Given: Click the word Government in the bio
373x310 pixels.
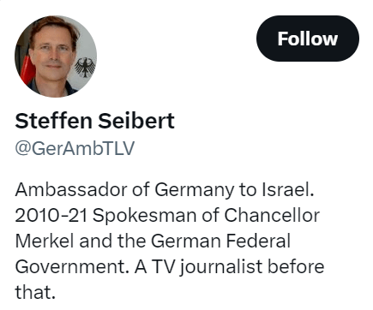Looking at the screenshot, I should click(x=72, y=266).
